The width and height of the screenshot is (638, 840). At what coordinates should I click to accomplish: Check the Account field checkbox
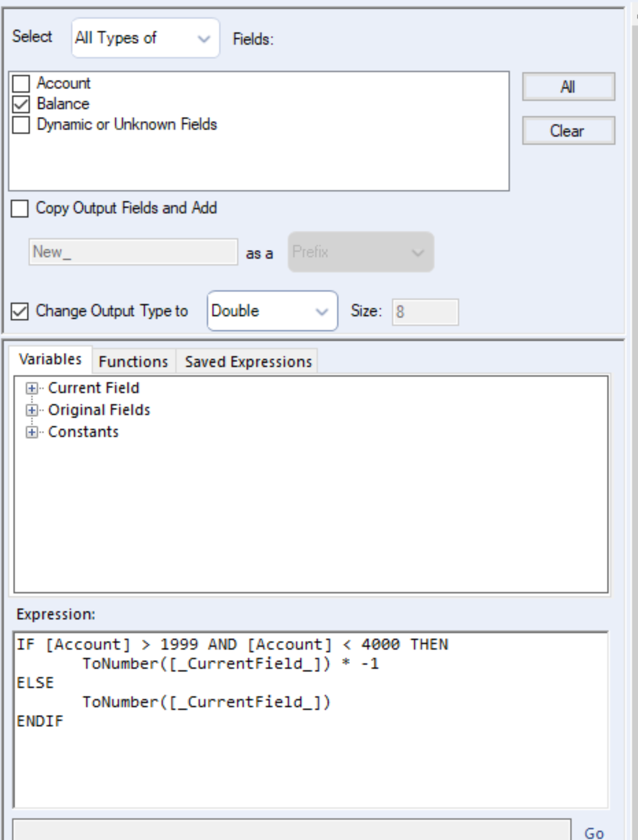[x=22, y=83]
